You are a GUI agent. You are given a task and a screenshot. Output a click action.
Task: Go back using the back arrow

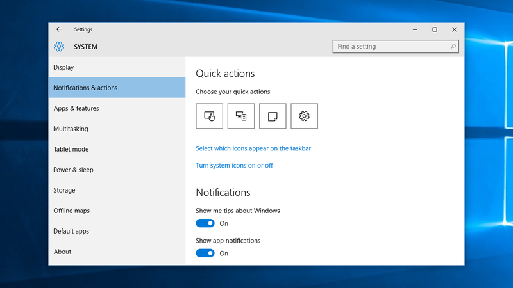[59, 29]
